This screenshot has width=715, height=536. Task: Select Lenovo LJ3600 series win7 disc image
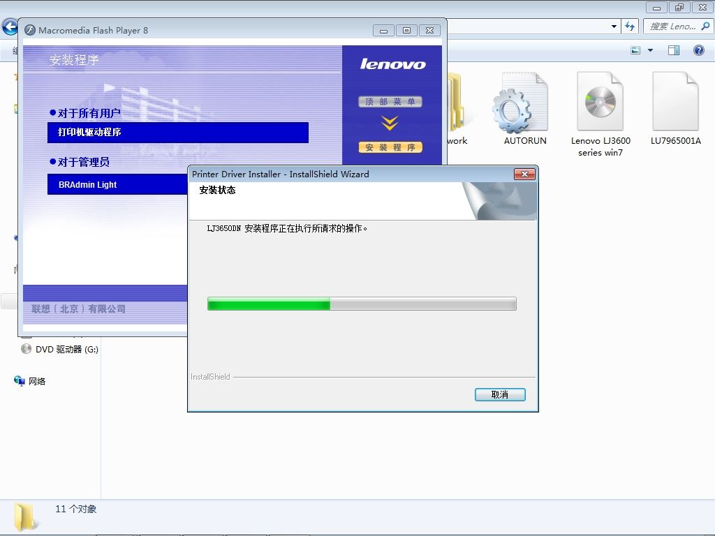click(600, 114)
